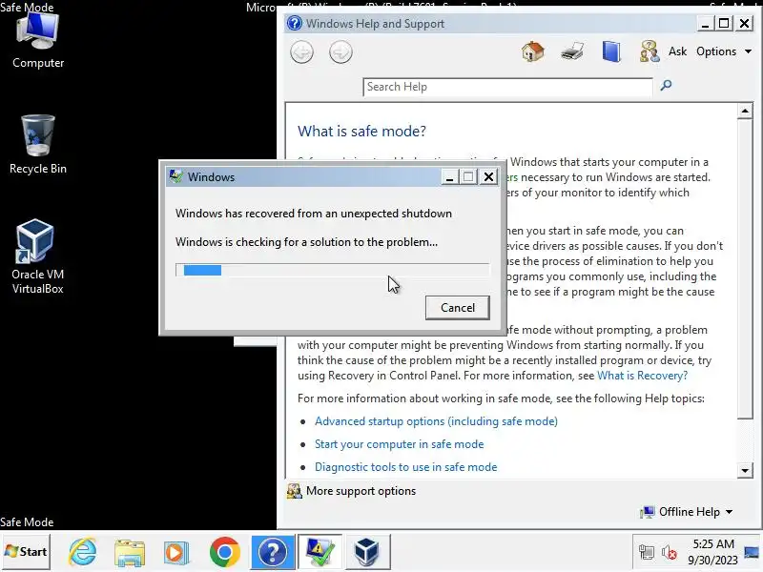Click the Windows dialog title bar icon

point(175,176)
